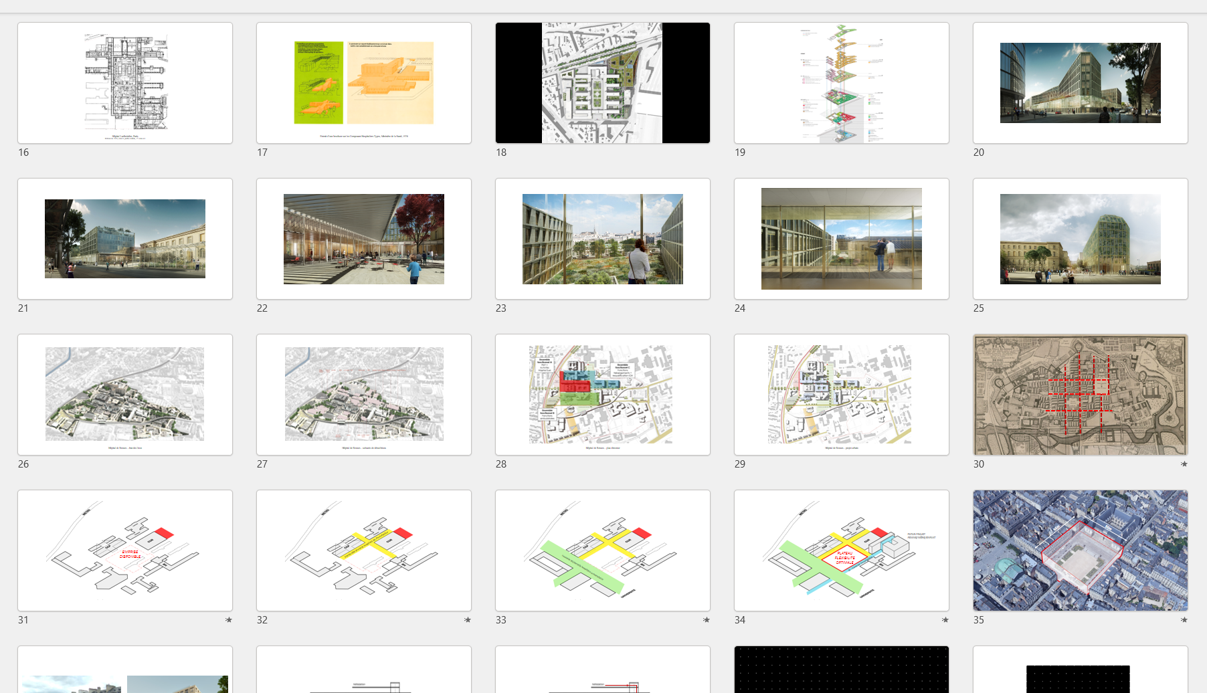Image resolution: width=1207 pixels, height=693 pixels.
Task: Choose slide 23 rooftop garden rendering
Action: click(603, 239)
